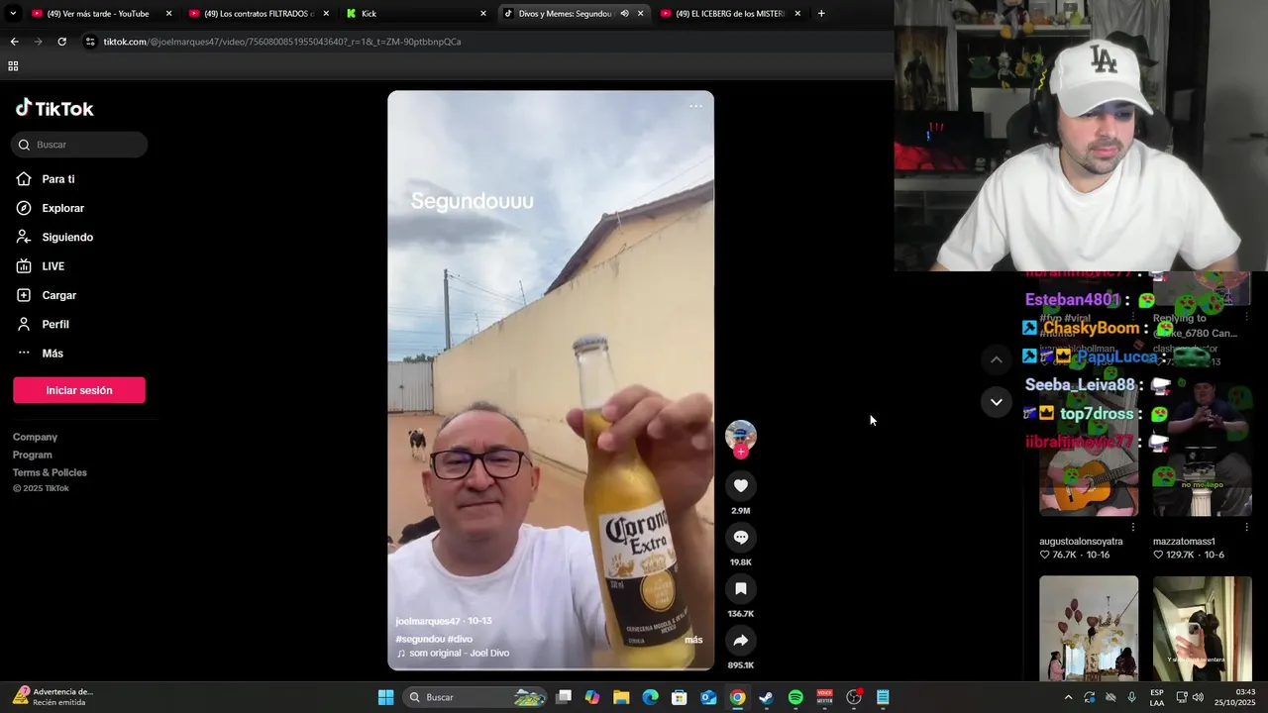This screenshot has width=1268, height=713.
Task: Click the TikTok Buscar search field
Action: pyautogui.click(x=79, y=145)
